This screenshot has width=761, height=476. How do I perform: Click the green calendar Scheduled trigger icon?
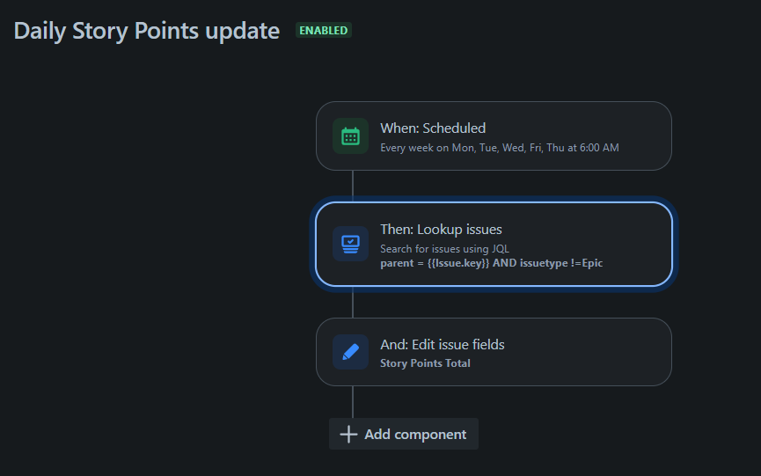coord(350,136)
